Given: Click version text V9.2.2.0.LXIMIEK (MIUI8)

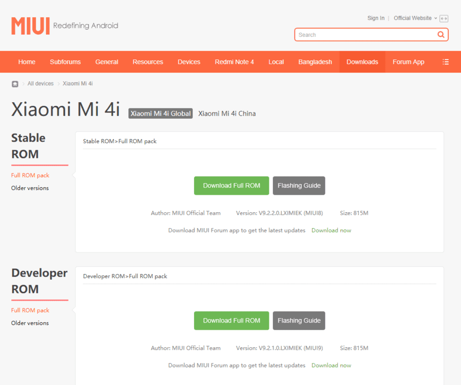Looking at the screenshot, I should click(291, 213).
